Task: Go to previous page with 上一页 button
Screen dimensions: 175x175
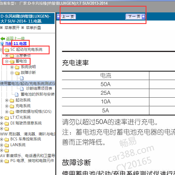Action: [x=66, y=17]
